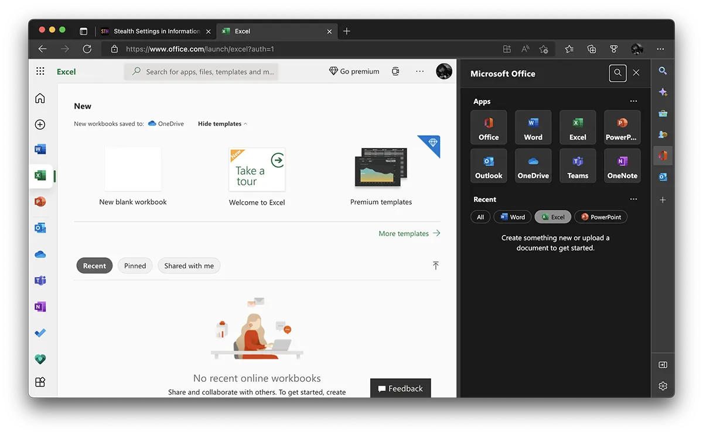Image resolution: width=703 pixels, height=435 pixels.
Task: Open All apps grid icon in left rail
Action: coord(40,382)
